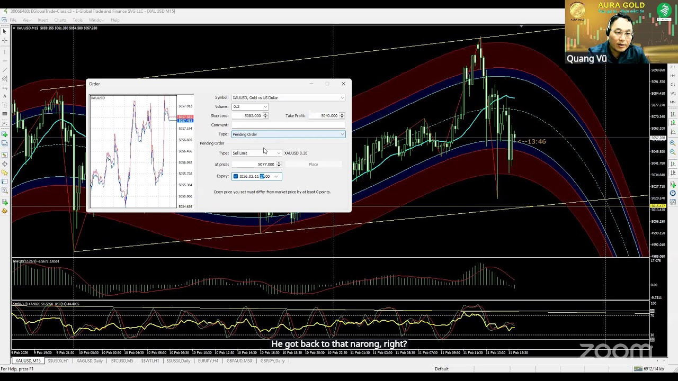Pick the horizontal line drawing tool
Image resolution: width=678 pixels, height=381 pixels.
5,61
